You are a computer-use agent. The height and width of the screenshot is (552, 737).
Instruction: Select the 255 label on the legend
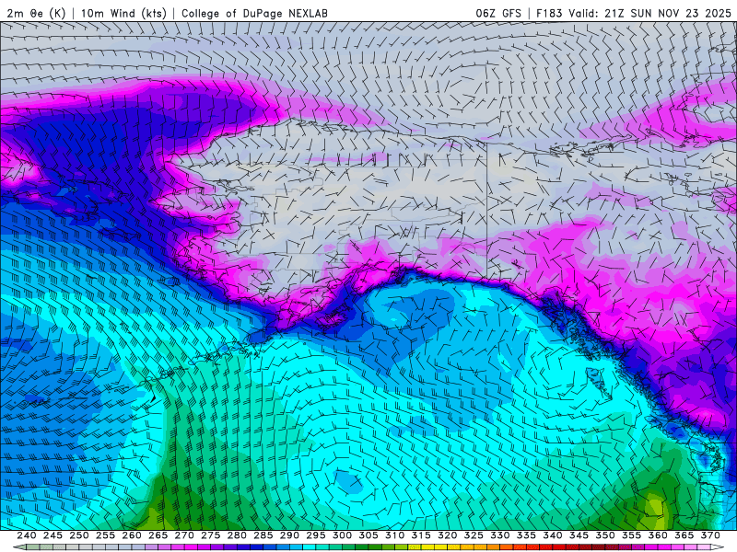105,535
